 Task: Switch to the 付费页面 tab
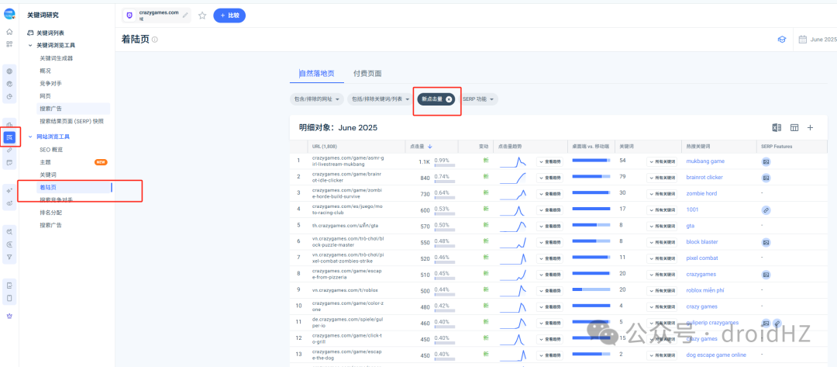pyautogui.click(x=367, y=74)
